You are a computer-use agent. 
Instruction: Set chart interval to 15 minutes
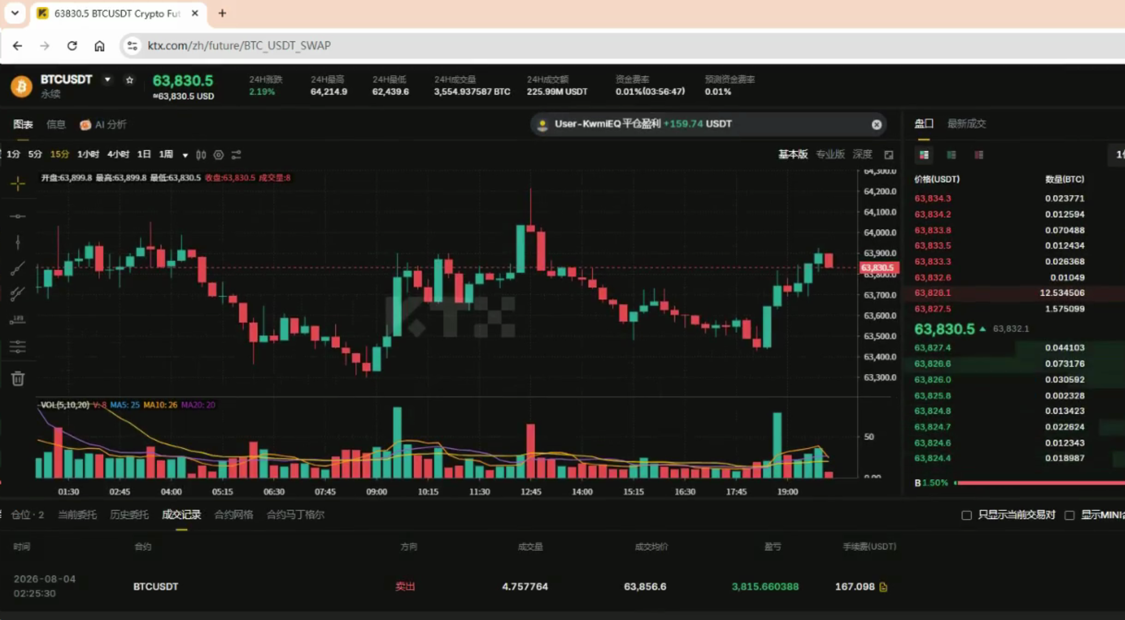59,154
